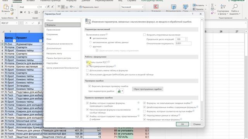Viewport: 248px width, 139px height.
Task: Click the dialog Help question mark
Action: (x=193, y=14)
